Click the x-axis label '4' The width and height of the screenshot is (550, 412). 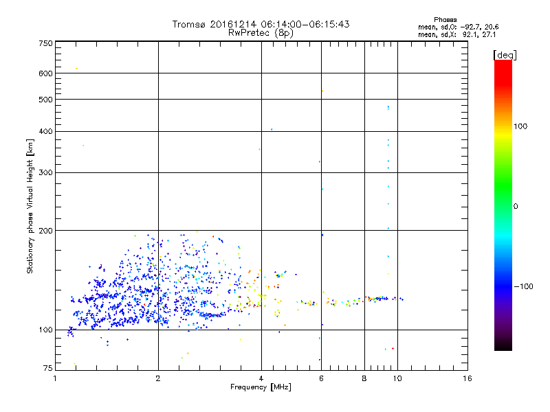pos(261,378)
